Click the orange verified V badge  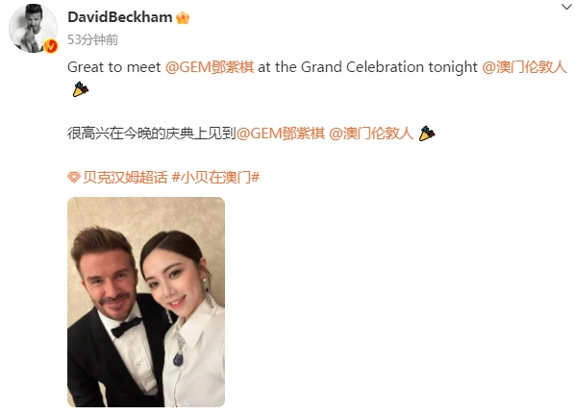click(51, 46)
